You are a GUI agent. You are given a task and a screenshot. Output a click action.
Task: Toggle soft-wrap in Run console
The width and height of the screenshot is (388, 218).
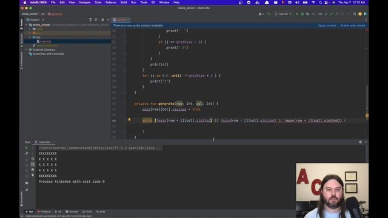(x=33, y=159)
